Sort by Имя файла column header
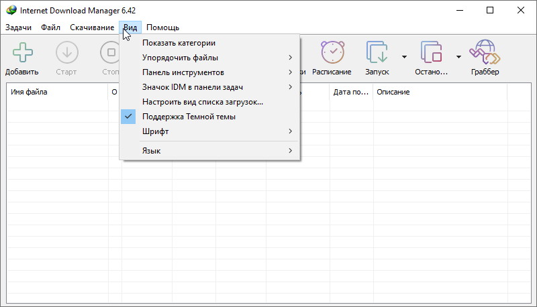The image size is (537, 307). coord(57,92)
